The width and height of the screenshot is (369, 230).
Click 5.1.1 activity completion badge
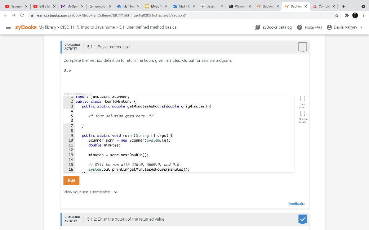point(302,47)
